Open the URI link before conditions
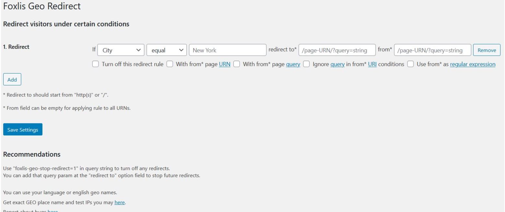 pyautogui.click(x=372, y=64)
